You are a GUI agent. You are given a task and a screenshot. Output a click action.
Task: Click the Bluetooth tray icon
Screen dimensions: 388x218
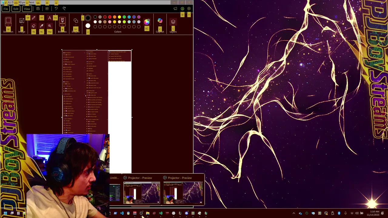(x=339, y=213)
